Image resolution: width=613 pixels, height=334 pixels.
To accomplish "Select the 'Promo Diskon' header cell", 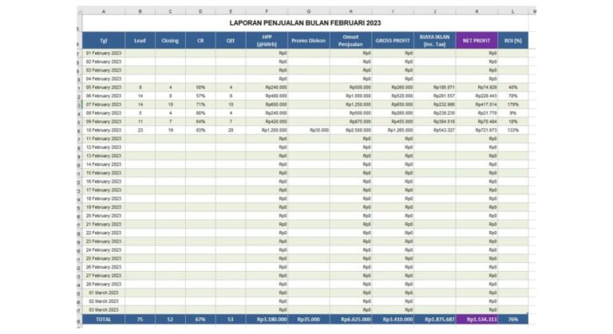I will click(x=309, y=40).
